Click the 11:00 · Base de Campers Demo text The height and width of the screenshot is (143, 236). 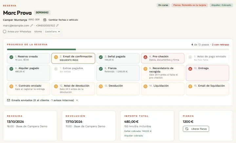[85, 126]
